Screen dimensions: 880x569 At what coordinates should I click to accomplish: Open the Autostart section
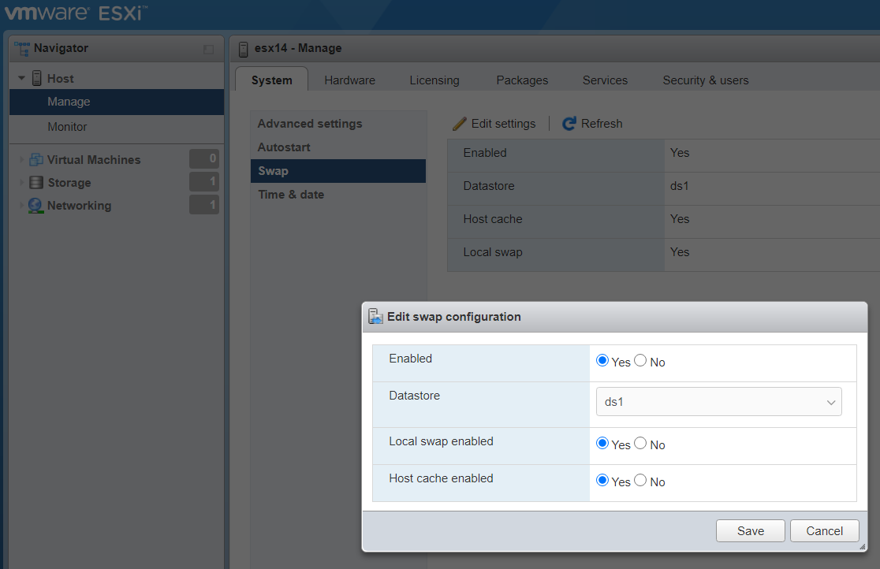click(337, 147)
